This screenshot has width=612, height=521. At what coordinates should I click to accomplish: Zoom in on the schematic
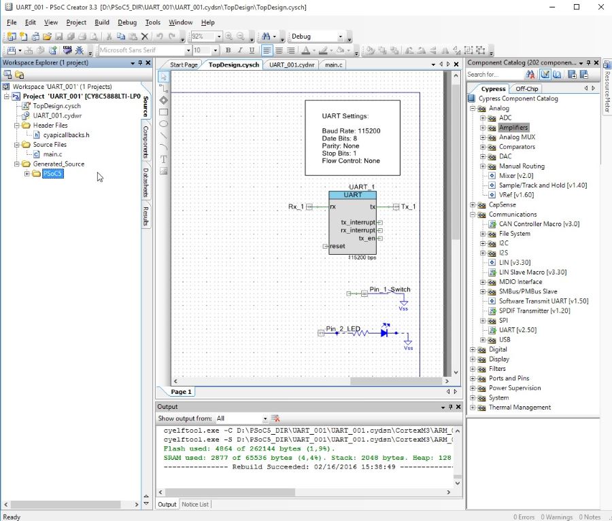(x=229, y=37)
